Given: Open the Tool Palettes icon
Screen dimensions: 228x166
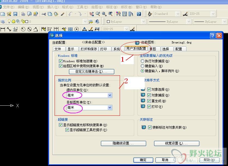Looking at the screenshot, I should point(131,14).
